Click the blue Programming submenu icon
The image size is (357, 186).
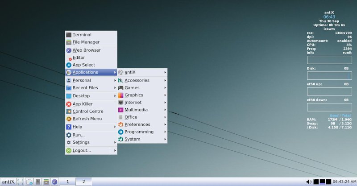click(x=120, y=132)
